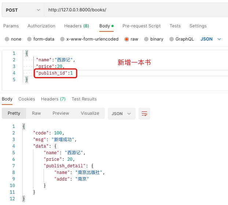This screenshot has height=205, width=228.
Task: Switch to request Settings tab
Action: (x=198, y=26)
